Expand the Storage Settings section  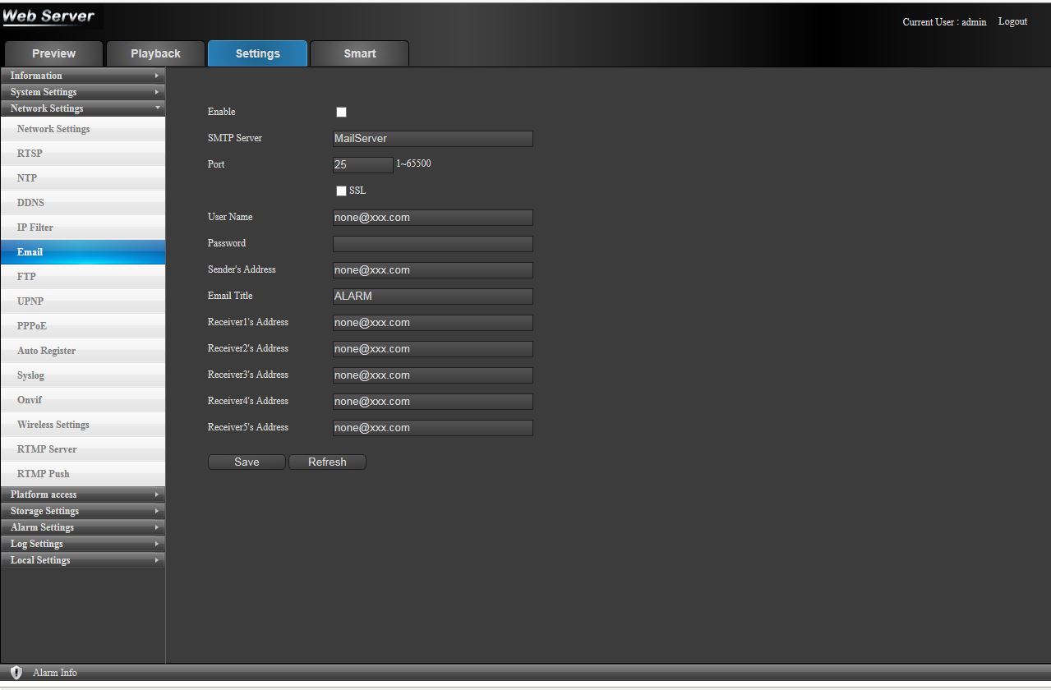(x=82, y=511)
